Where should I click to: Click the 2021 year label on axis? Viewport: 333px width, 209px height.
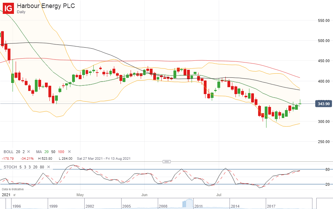coord(6,195)
